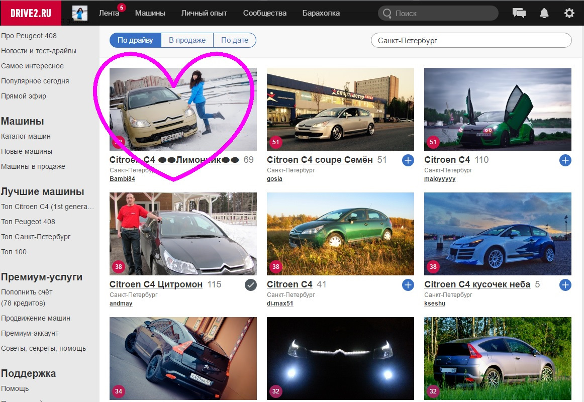Open the Личный опыт menu item
This screenshot has width=584, height=402.
pyautogui.click(x=204, y=13)
